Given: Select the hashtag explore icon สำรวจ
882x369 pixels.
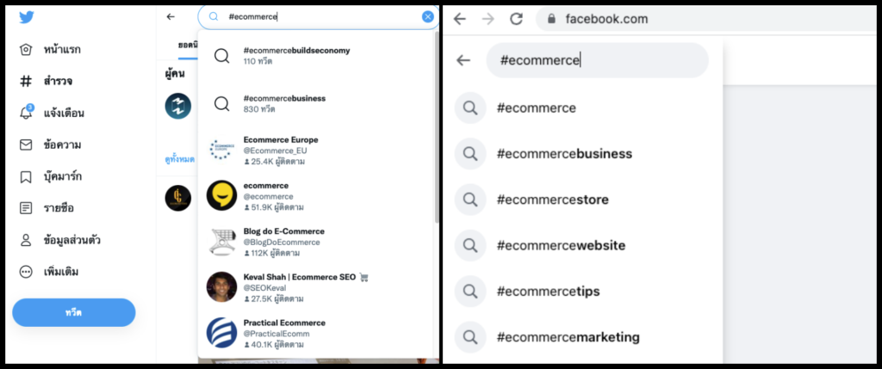Looking at the screenshot, I should click(26, 82).
